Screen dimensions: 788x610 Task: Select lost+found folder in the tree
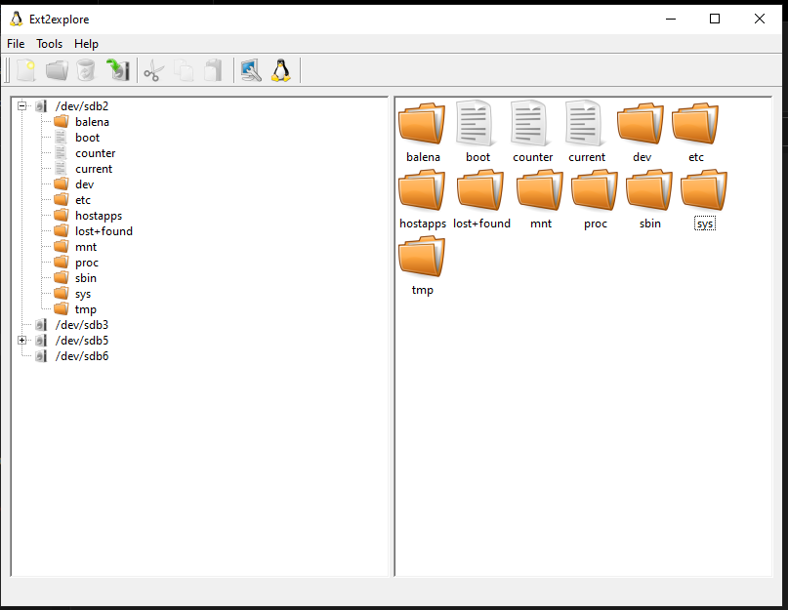point(104,231)
